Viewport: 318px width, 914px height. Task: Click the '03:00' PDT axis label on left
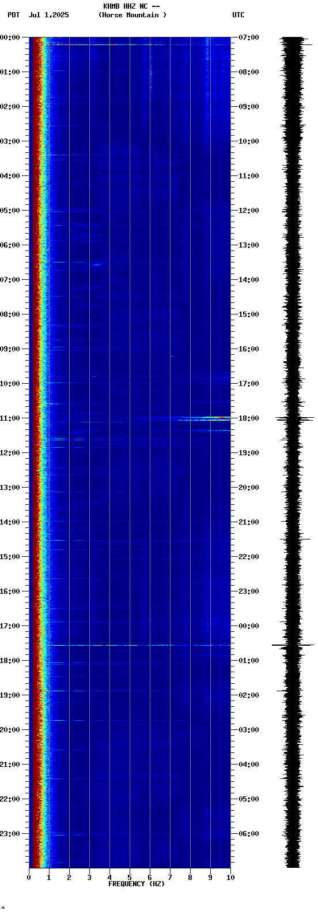10,141
